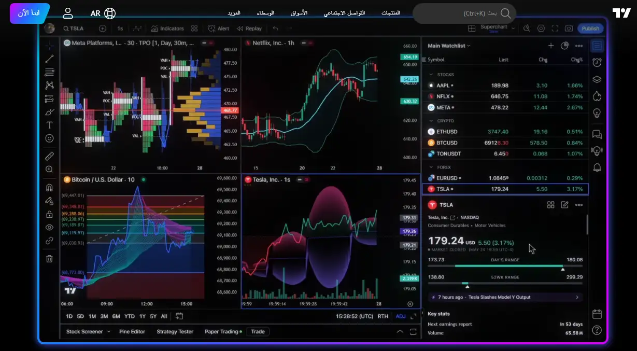Open the chats panel icon

(x=597, y=135)
